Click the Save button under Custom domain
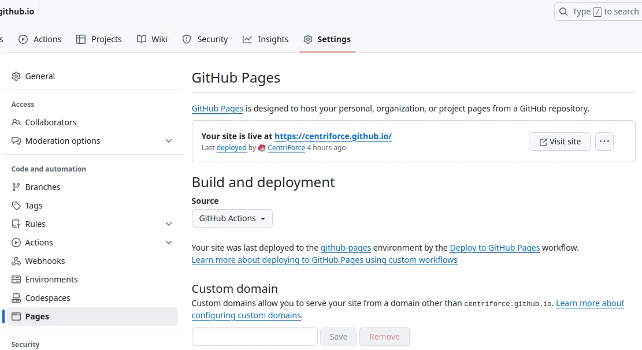The height and width of the screenshot is (350, 642). click(x=338, y=336)
